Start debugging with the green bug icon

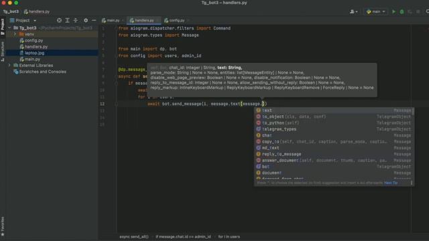pos(402,12)
